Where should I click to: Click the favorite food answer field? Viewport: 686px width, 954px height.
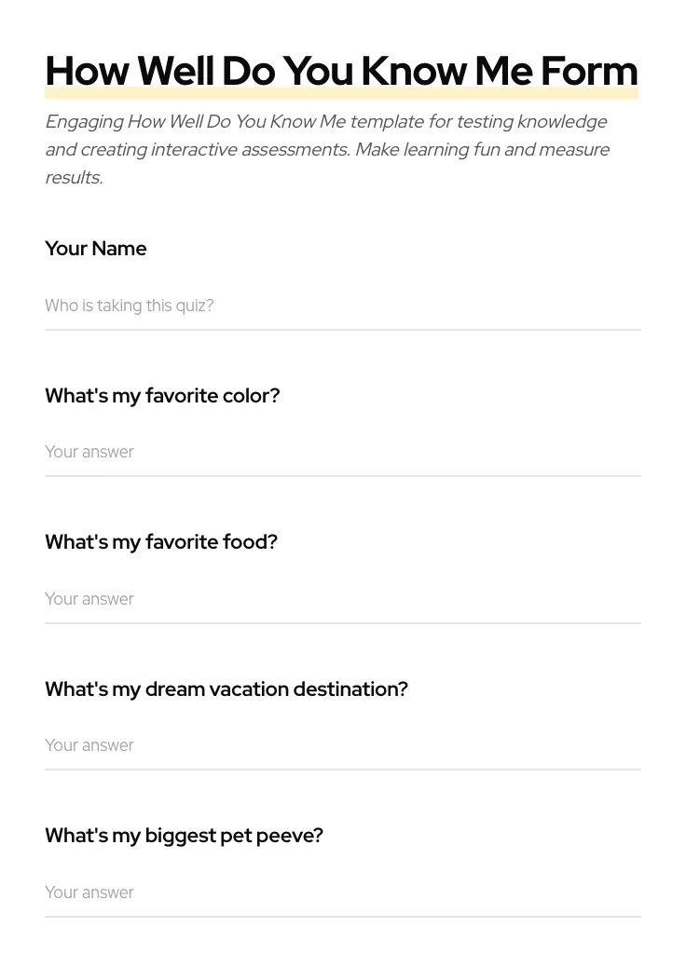tap(343, 599)
